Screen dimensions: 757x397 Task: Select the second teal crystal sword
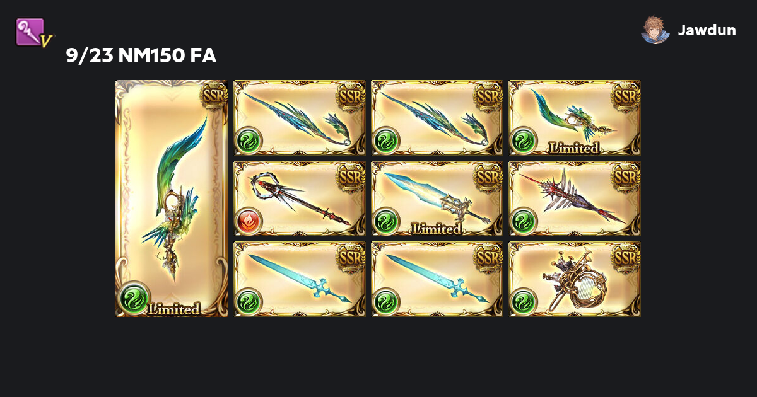tap(437, 279)
